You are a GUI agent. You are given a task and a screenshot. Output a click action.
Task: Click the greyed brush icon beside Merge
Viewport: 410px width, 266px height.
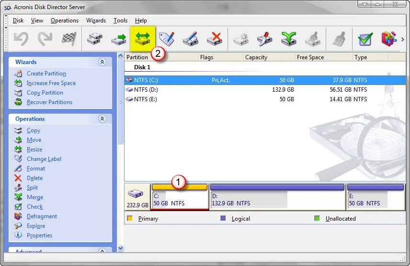313,39
